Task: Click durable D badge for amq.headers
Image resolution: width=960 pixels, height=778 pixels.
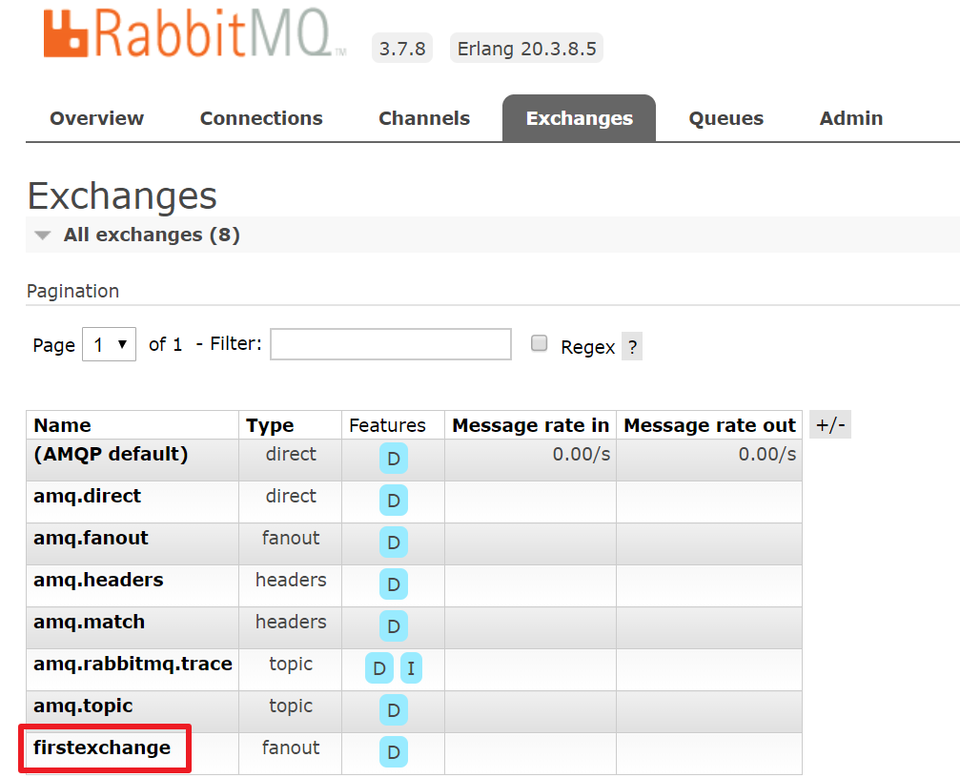Action: pyautogui.click(x=394, y=584)
